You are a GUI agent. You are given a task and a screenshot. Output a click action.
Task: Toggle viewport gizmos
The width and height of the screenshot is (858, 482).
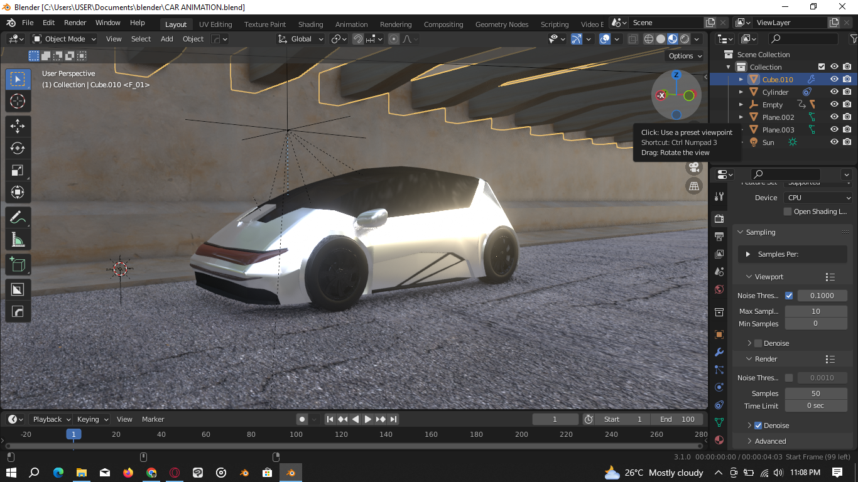(577, 39)
